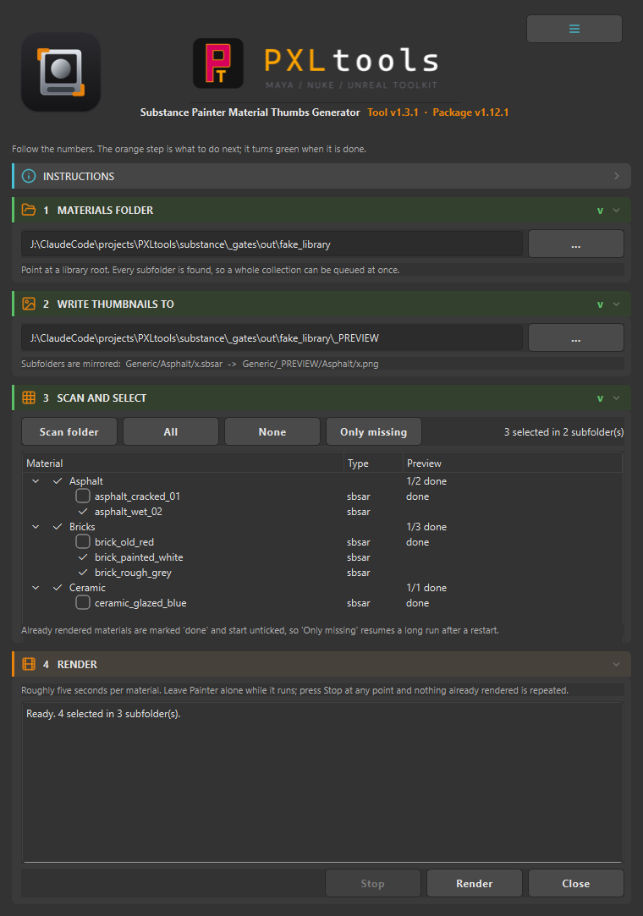Select all materials with All button
Viewport: 643px width, 916px height.
pos(171,431)
